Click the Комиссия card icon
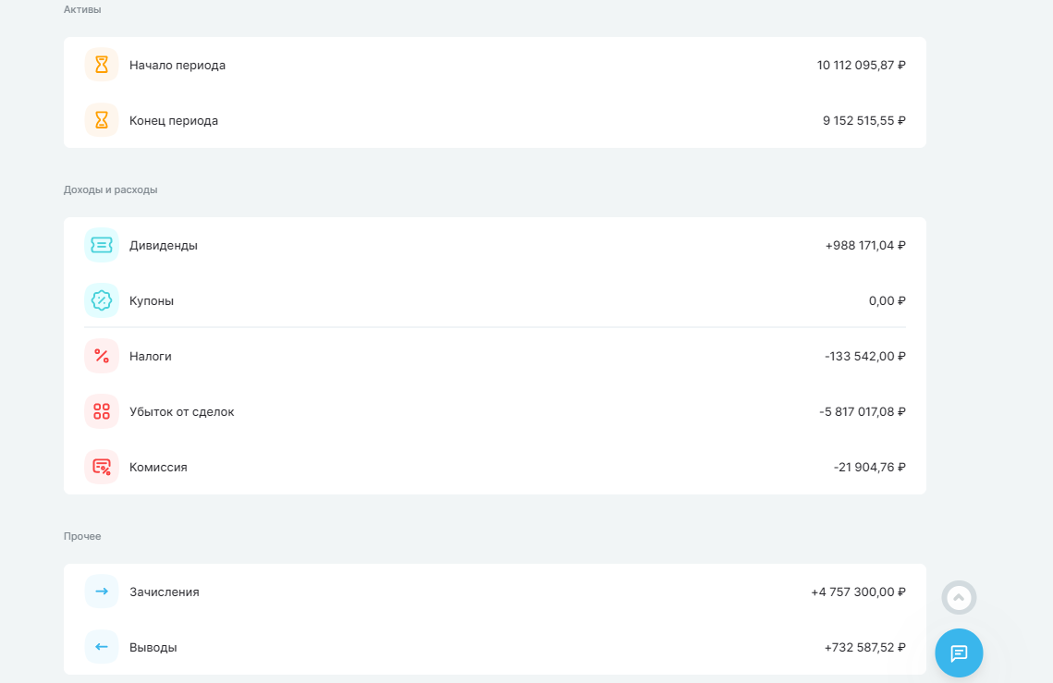Screen dimensions: 1053x683 (x=102, y=467)
